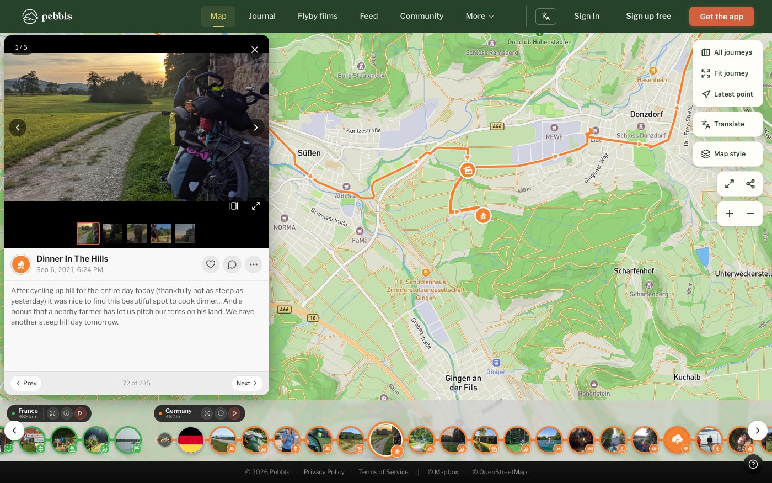Click Sign up free

click(x=648, y=17)
